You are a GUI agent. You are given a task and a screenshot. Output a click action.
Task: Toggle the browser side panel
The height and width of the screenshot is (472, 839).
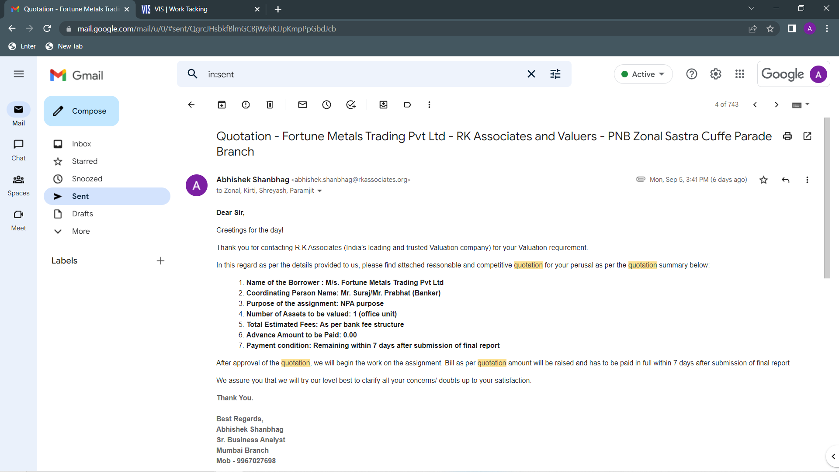point(792,28)
